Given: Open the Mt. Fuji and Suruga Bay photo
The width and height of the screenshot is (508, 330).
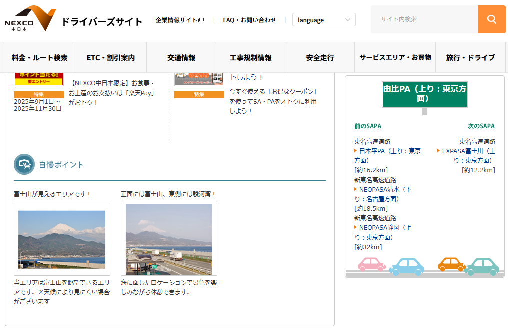Looking at the screenshot, I should tap(169, 239).
